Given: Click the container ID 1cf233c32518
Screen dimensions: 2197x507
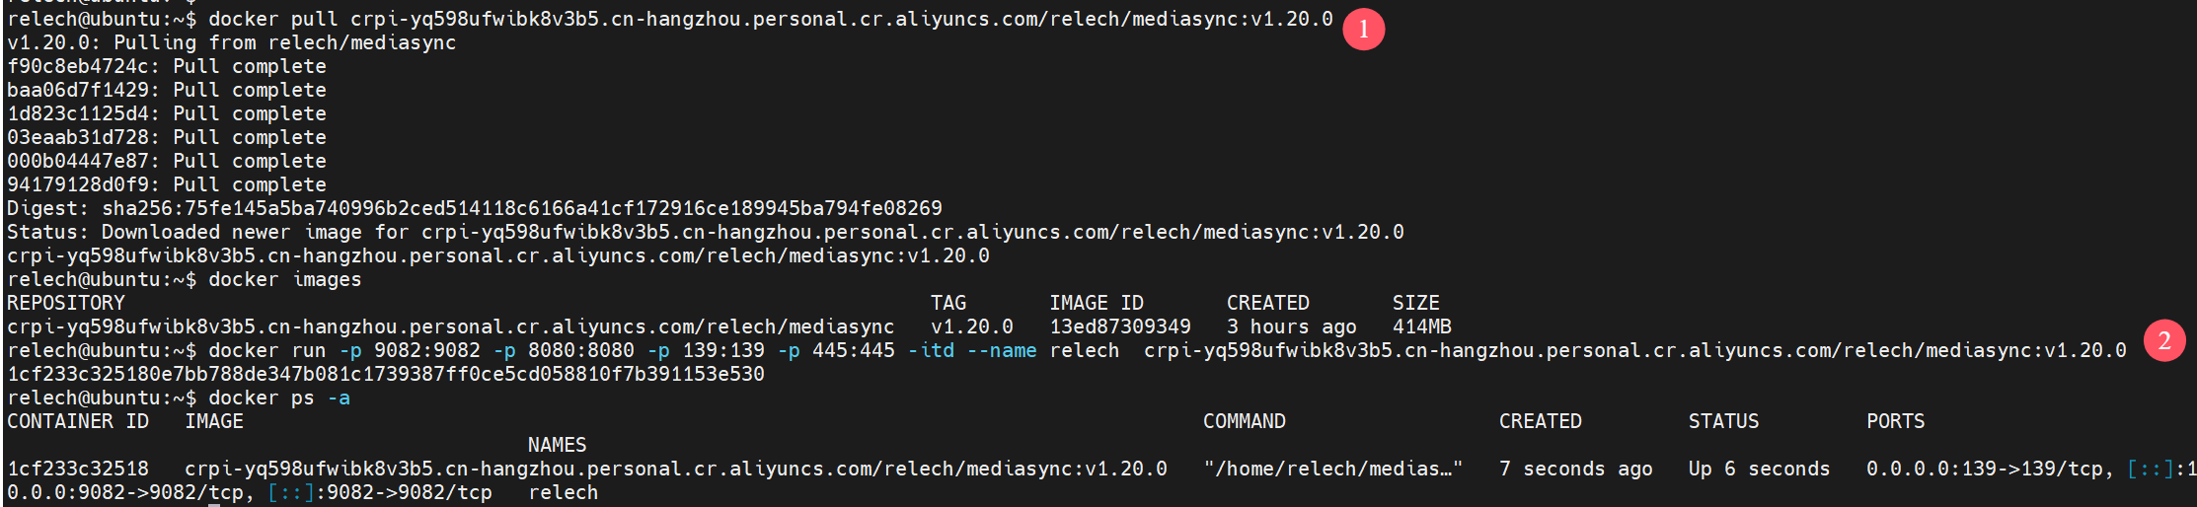Looking at the screenshot, I should (78, 469).
